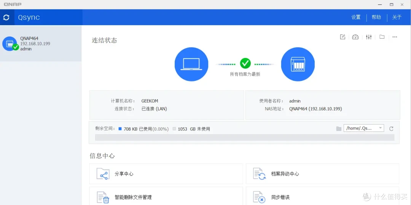Viewport: 411px width, 205px height.
Task: Open the 关于 about menu
Action: coord(397,17)
